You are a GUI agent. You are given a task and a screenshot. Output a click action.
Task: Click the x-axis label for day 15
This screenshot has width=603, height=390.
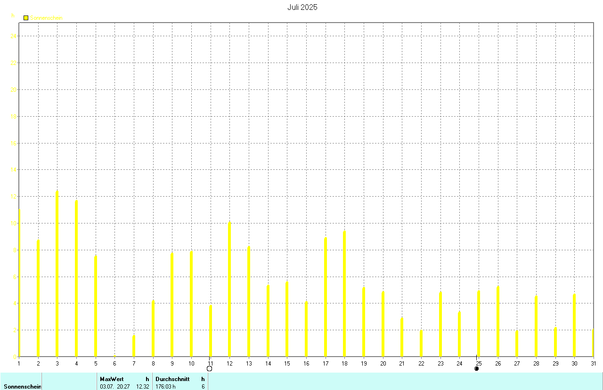286,363
